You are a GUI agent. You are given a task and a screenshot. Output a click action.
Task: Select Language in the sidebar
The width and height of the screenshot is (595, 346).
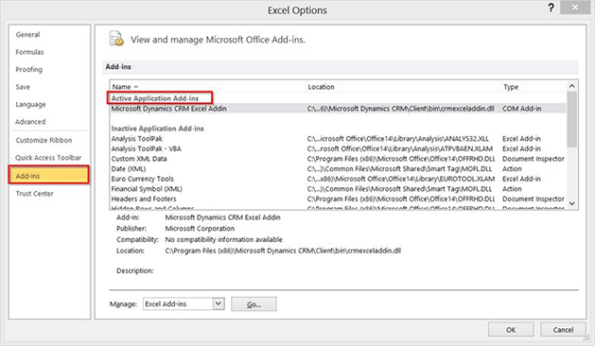(30, 104)
